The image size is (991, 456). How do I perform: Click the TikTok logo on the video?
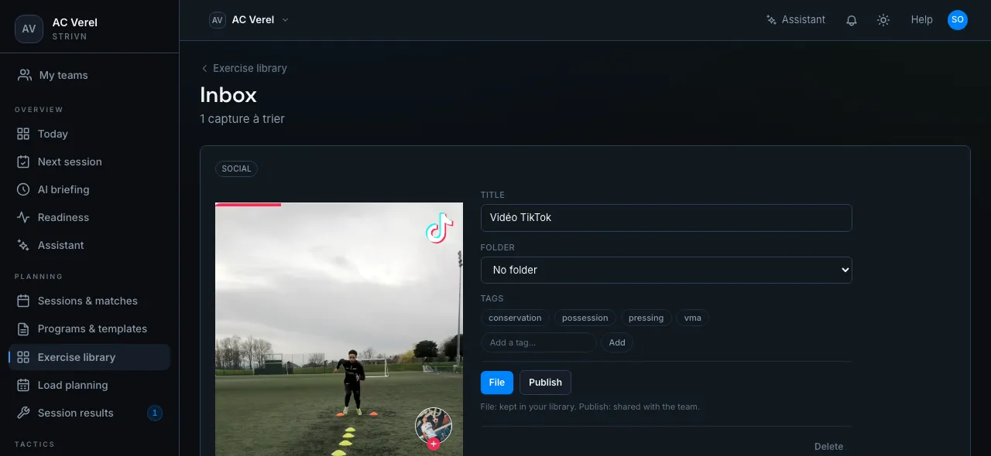click(439, 228)
